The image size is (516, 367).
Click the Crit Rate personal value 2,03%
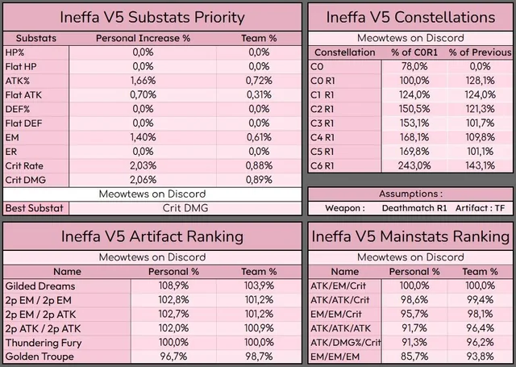(x=143, y=165)
